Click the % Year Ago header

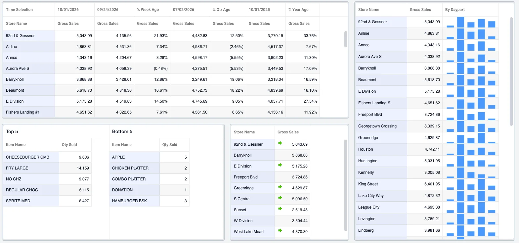coord(298,10)
